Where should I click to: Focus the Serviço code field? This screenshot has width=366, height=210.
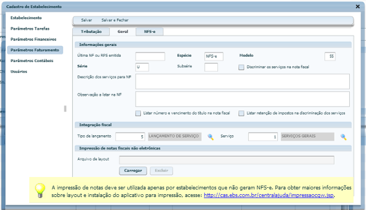[263, 136]
